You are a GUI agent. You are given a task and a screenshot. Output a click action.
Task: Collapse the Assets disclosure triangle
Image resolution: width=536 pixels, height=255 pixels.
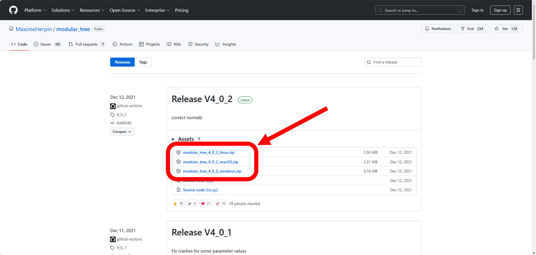pos(173,139)
